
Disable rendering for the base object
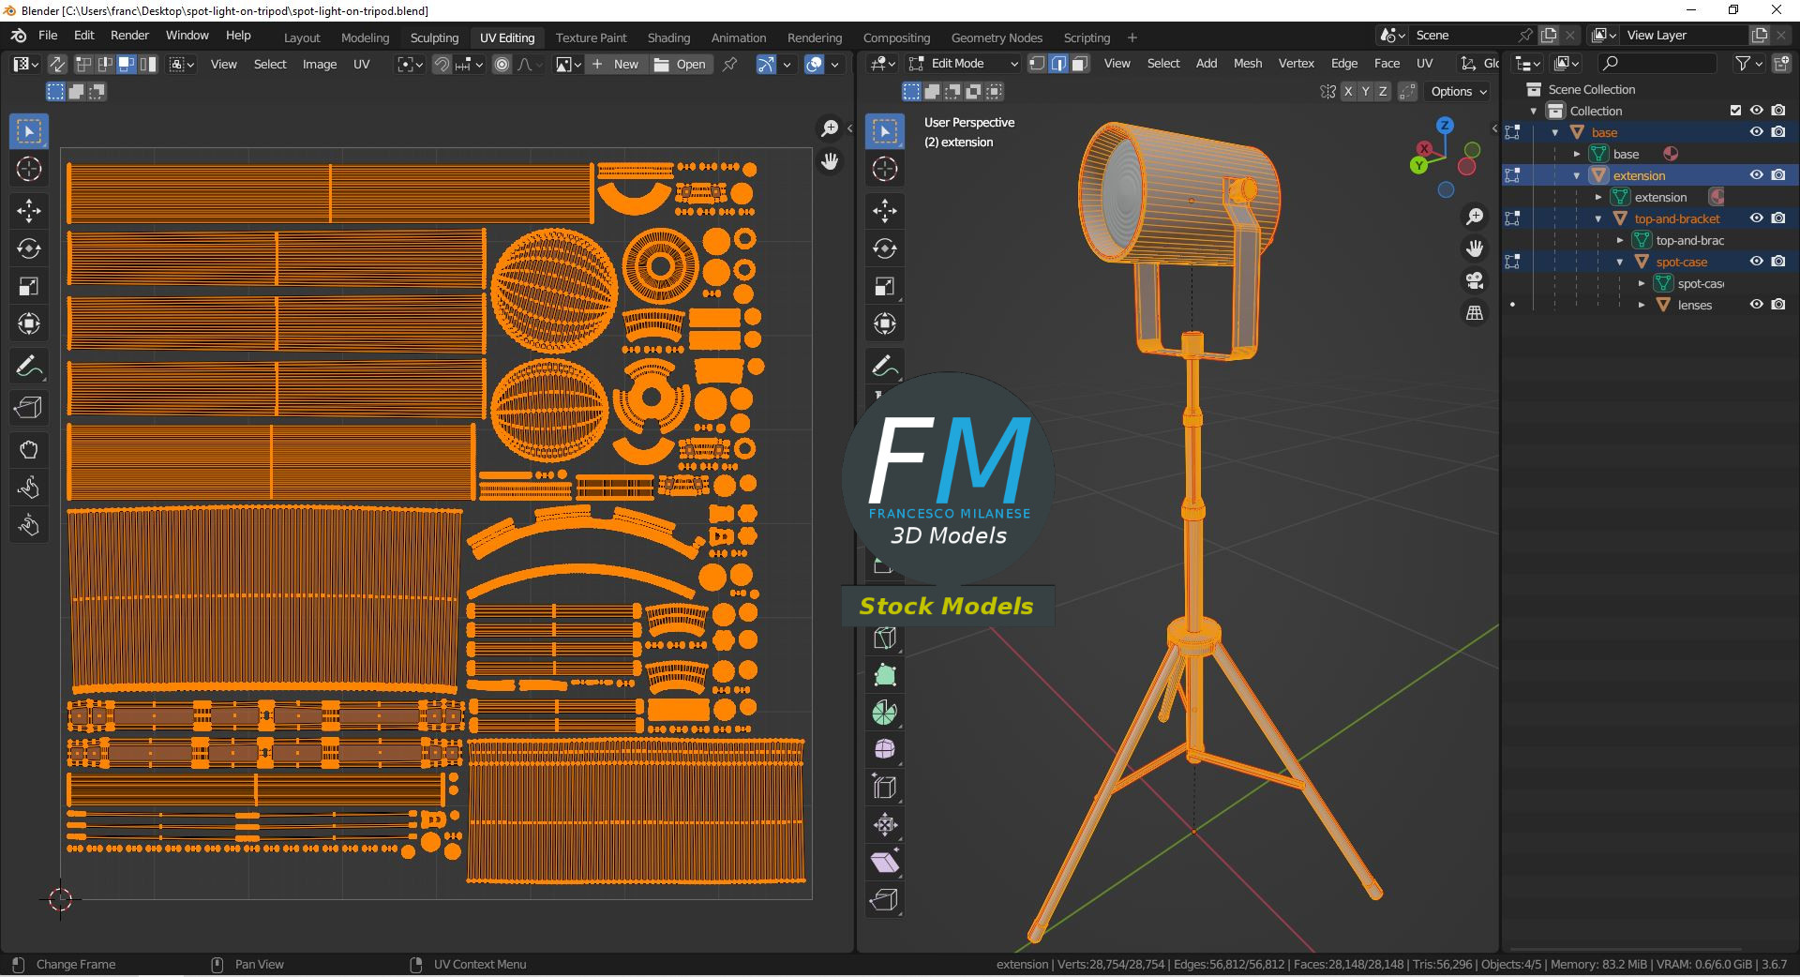point(1778,132)
